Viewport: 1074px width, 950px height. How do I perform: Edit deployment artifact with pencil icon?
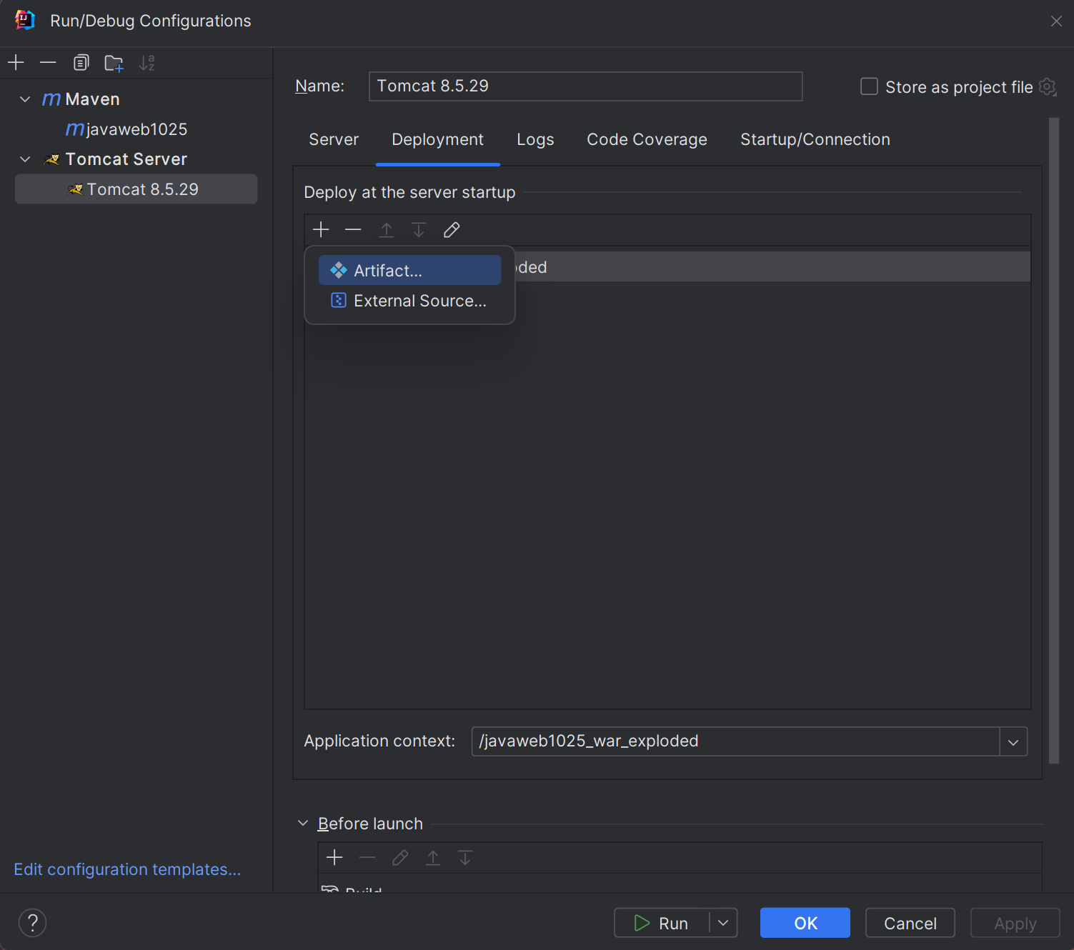click(452, 229)
